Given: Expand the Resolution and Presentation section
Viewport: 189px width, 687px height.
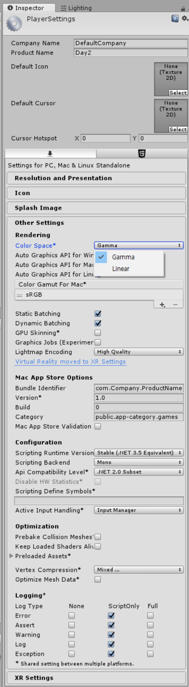Looking at the screenshot, I should click(x=96, y=178).
